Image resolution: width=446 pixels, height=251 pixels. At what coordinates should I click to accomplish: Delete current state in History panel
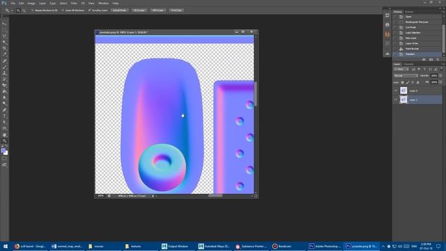tap(438, 59)
